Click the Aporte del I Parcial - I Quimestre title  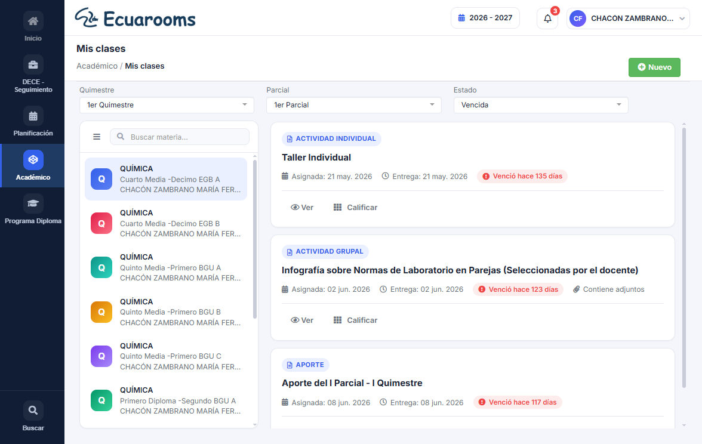click(x=352, y=383)
